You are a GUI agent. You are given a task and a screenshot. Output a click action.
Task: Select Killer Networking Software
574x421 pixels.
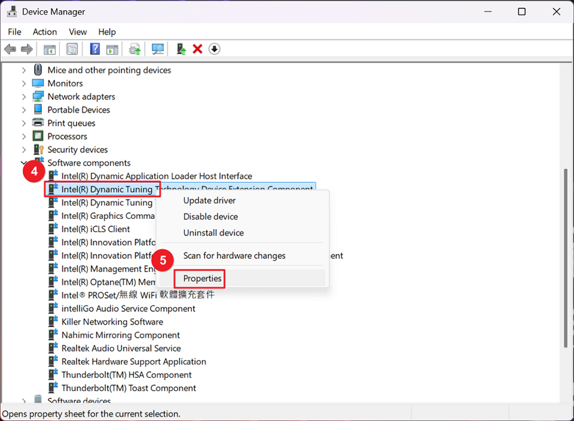tap(112, 322)
